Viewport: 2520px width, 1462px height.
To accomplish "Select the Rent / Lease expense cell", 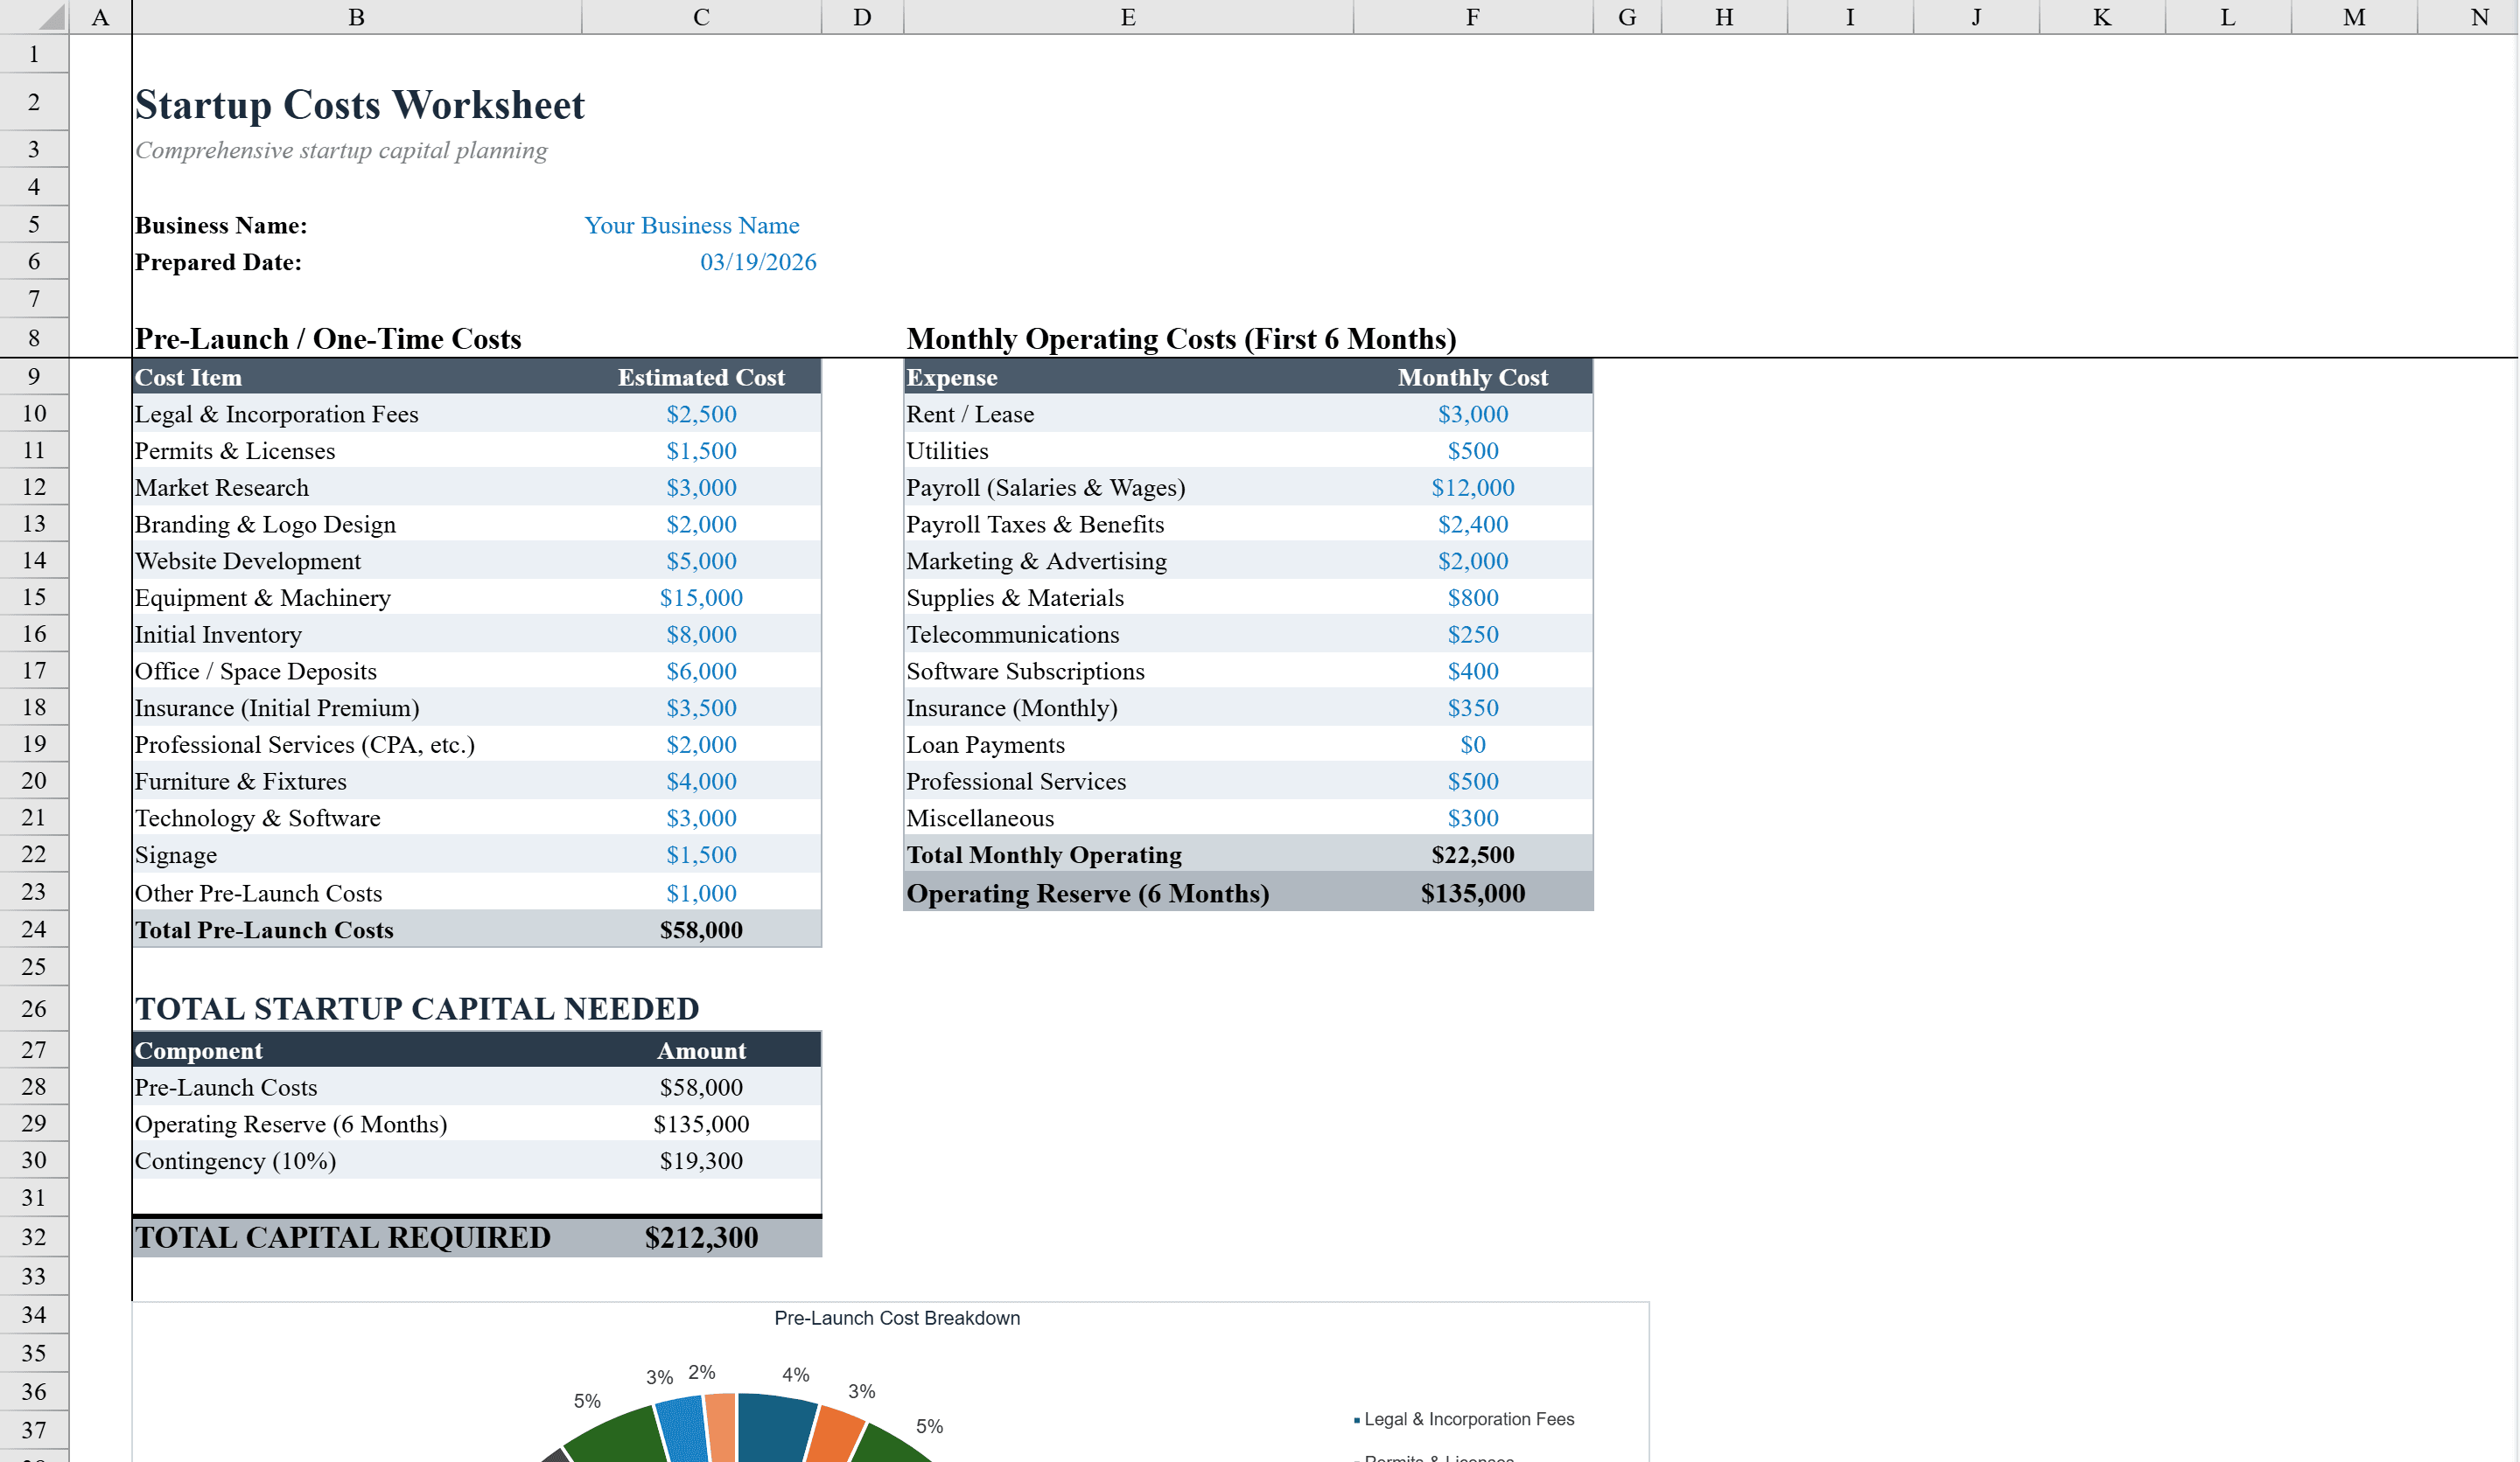I will pyautogui.click(x=969, y=414).
